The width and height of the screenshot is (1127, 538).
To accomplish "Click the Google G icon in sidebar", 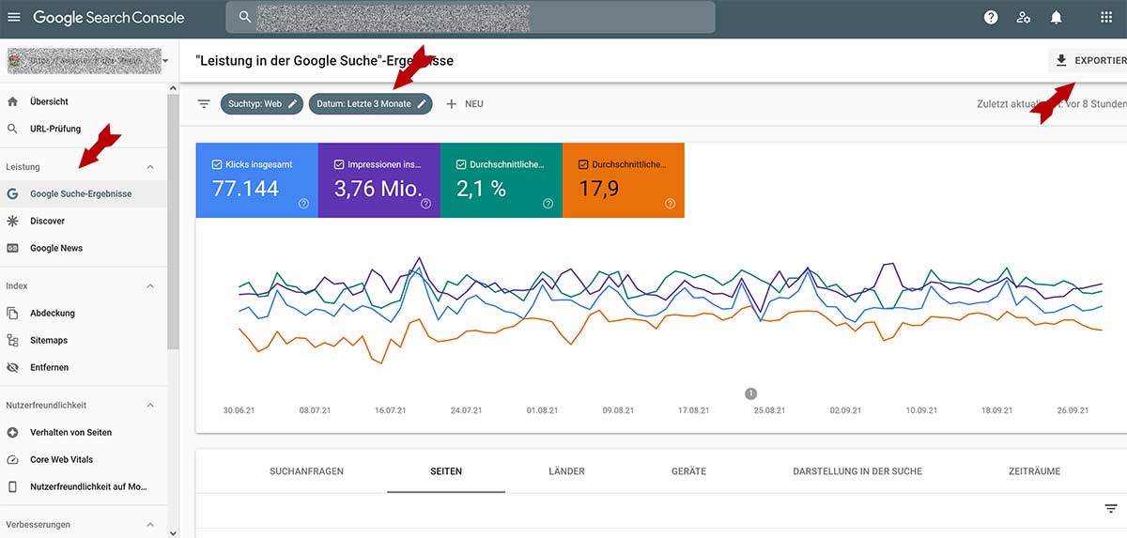I will click(x=12, y=193).
